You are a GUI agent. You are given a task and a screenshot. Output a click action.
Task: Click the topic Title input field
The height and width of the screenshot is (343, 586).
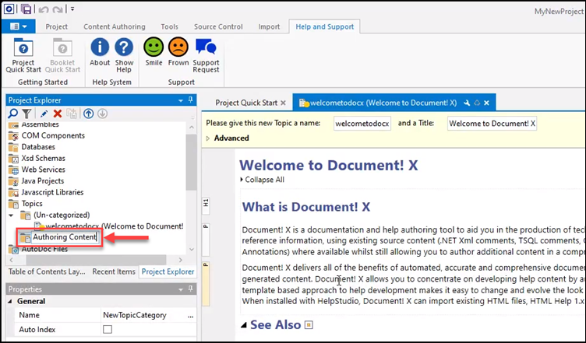pyautogui.click(x=491, y=124)
